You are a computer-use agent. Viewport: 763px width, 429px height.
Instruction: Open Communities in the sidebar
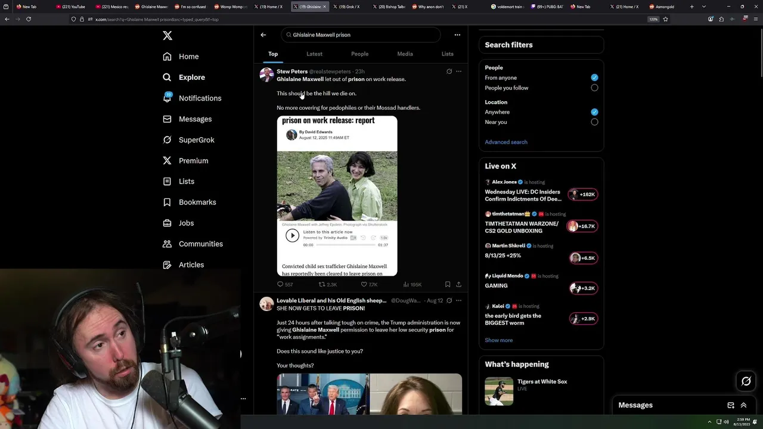pos(192,244)
